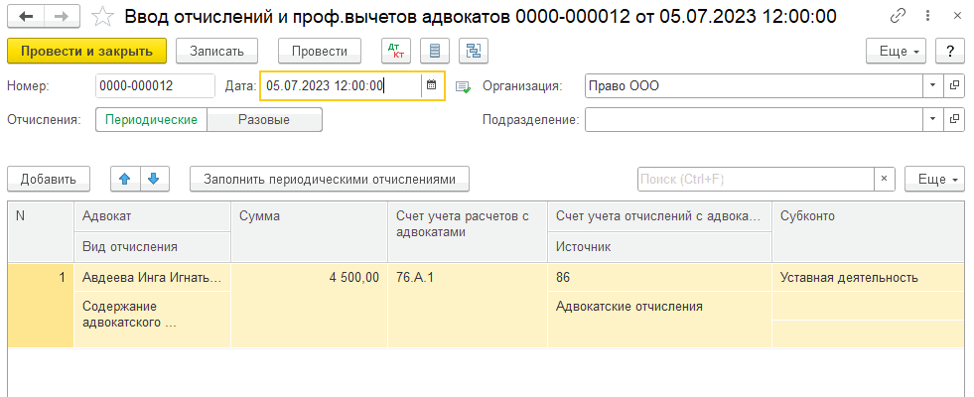Image resolution: width=974 pixels, height=397 pixels.
Task: Click Провести и закрыть button
Action: 86,51
